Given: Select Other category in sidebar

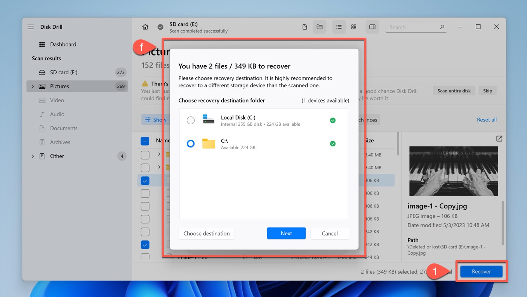Looking at the screenshot, I should pyautogui.click(x=77, y=156).
